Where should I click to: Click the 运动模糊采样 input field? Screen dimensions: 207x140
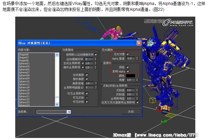point(89,59)
